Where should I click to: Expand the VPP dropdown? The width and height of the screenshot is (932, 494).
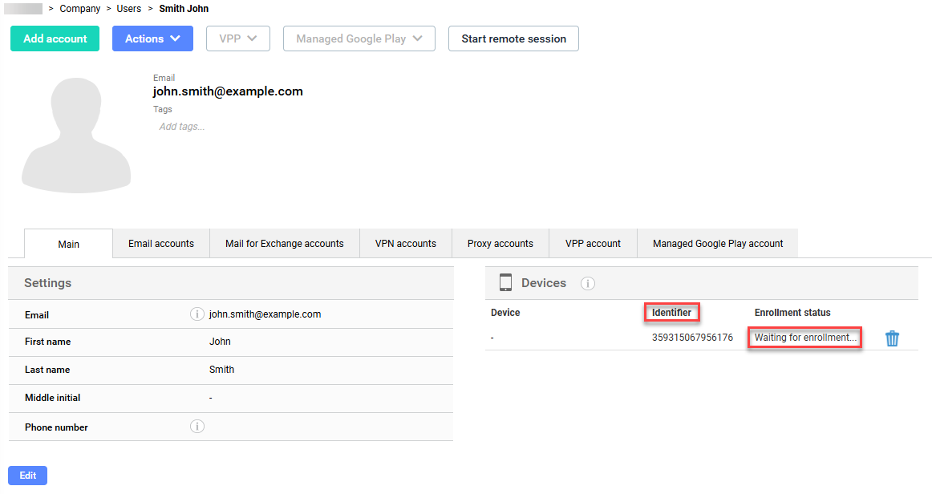coord(237,38)
